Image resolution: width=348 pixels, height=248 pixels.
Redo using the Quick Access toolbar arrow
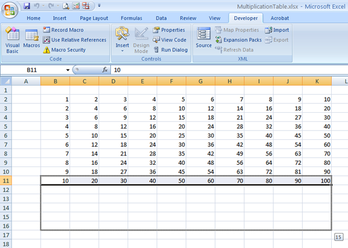click(x=51, y=6)
